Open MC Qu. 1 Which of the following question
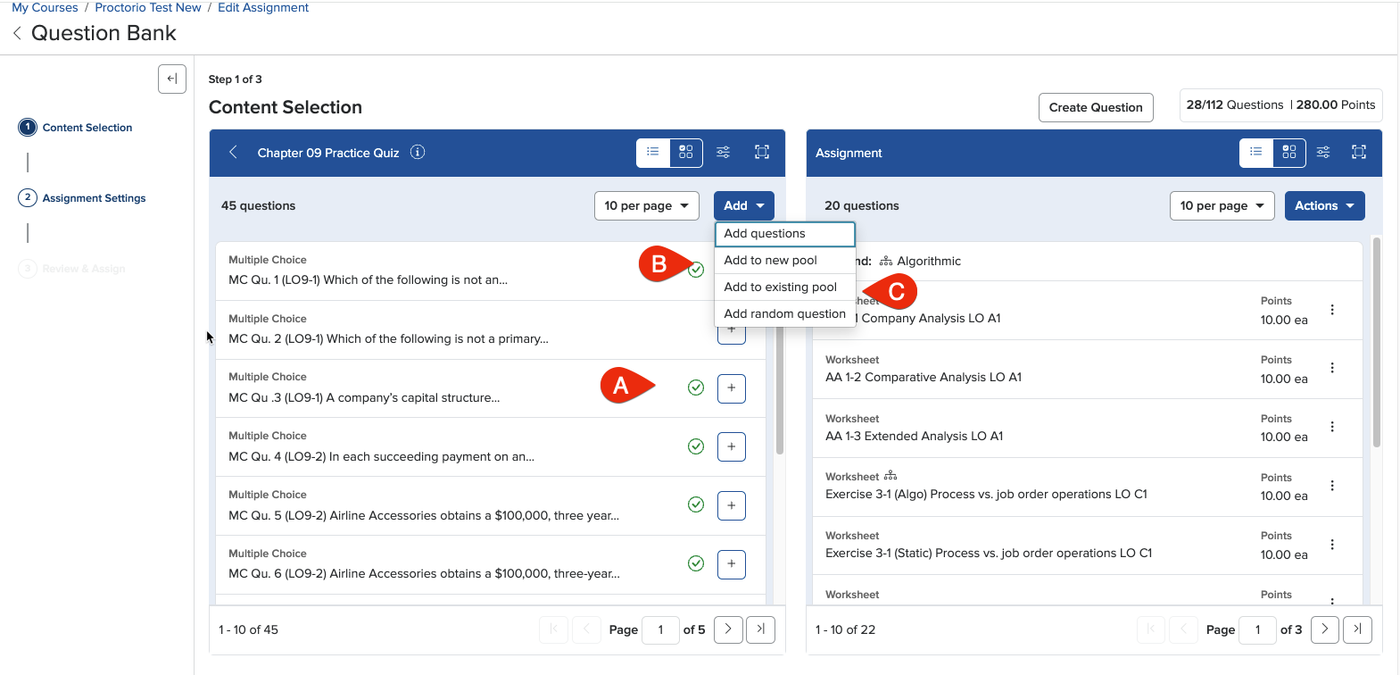Screen dimensions: 1400x675 [x=368, y=279]
